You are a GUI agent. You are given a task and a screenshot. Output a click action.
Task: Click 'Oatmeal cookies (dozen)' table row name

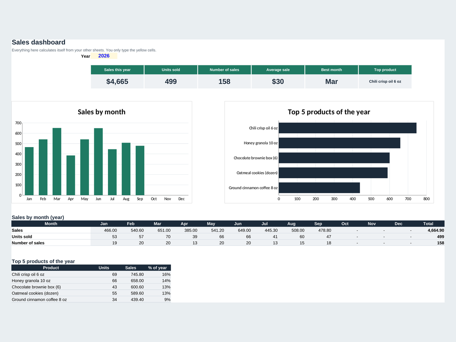[x=51, y=293]
